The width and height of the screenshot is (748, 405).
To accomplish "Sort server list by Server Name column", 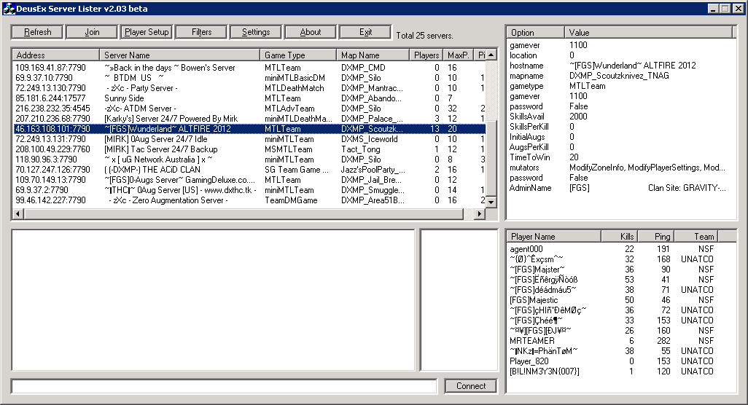I will tap(179, 55).
